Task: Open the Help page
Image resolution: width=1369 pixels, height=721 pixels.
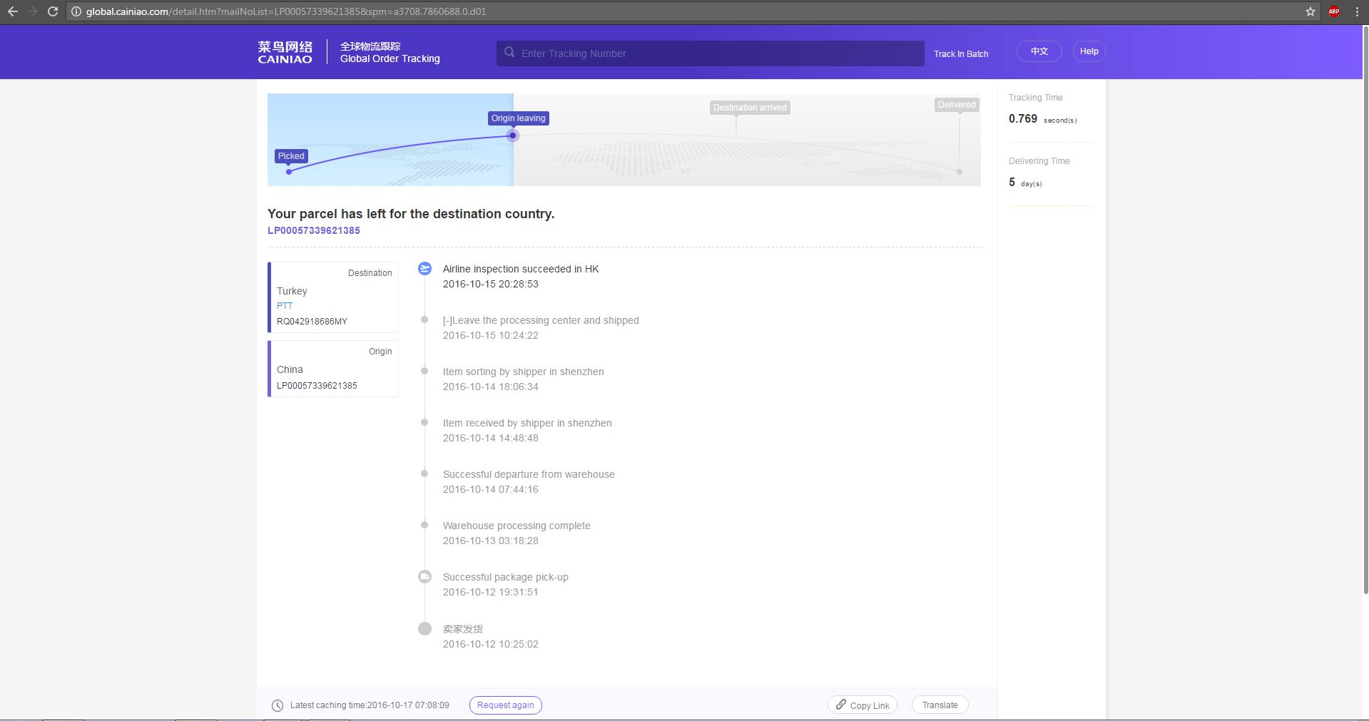Action: coord(1089,51)
